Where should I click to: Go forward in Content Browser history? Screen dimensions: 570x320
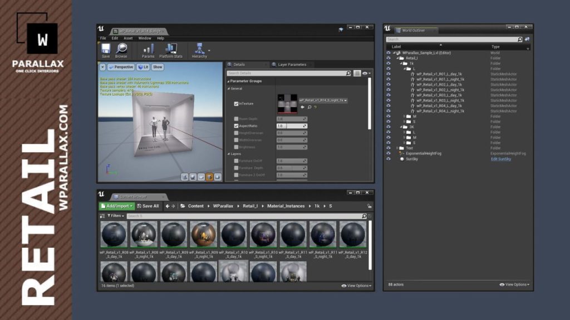174,206
